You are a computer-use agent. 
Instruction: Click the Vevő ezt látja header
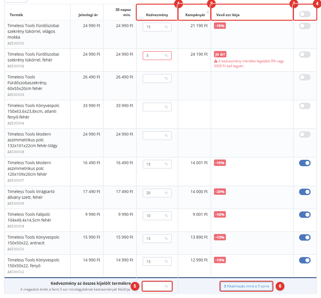(x=228, y=15)
